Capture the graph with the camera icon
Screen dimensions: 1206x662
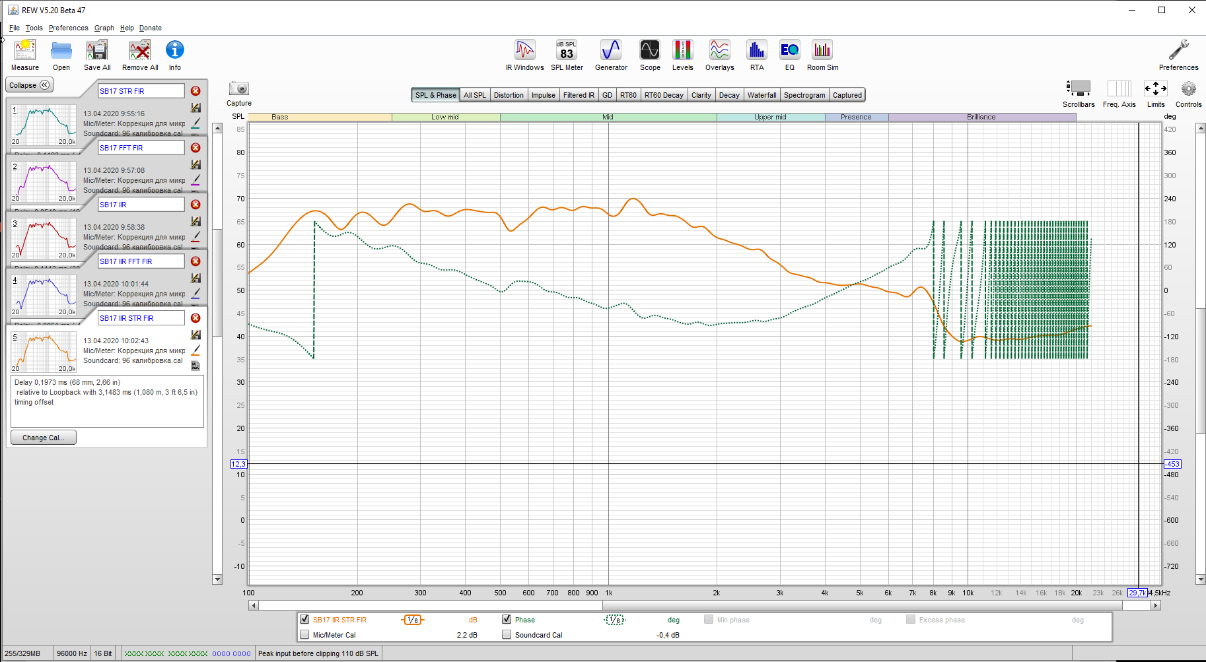[x=239, y=88]
